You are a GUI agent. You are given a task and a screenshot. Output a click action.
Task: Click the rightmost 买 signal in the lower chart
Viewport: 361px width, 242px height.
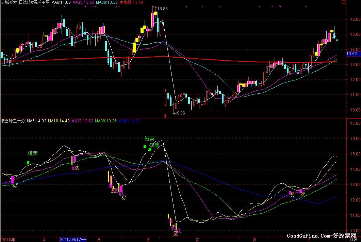(303, 195)
